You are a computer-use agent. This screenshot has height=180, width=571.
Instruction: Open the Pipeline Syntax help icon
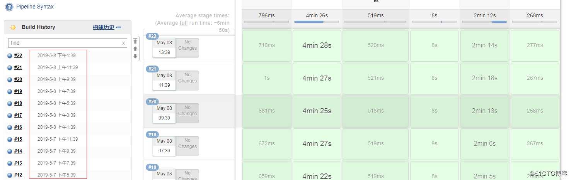[x=9, y=7]
